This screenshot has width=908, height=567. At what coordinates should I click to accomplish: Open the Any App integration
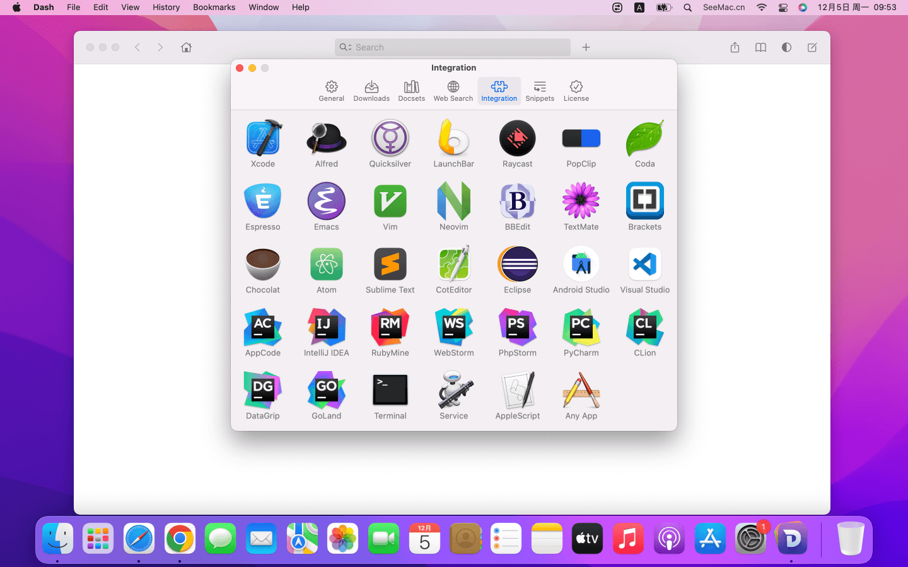581,390
